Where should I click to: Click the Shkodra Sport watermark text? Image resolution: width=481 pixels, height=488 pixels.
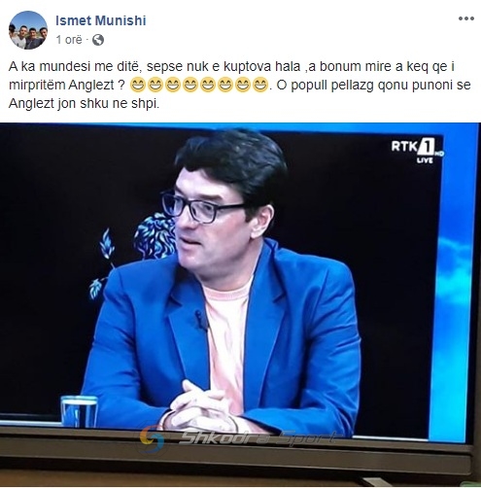258,438
